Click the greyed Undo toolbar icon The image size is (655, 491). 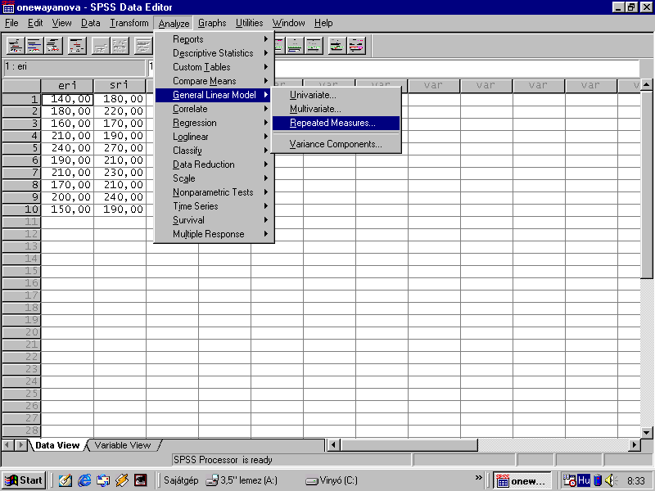[x=101, y=46]
